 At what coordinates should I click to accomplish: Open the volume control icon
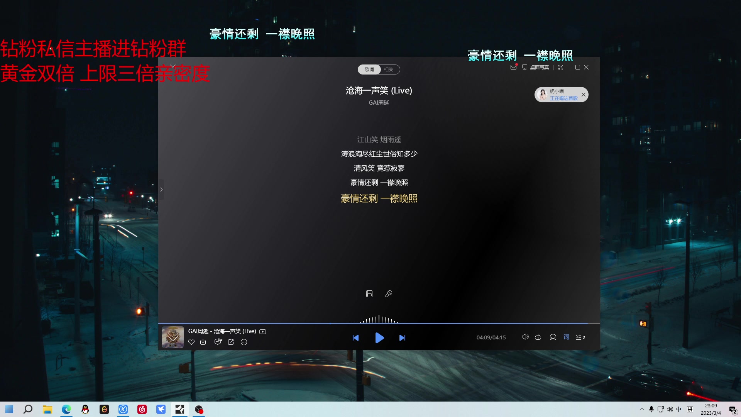pyautogui.click(x=526, y=337)
